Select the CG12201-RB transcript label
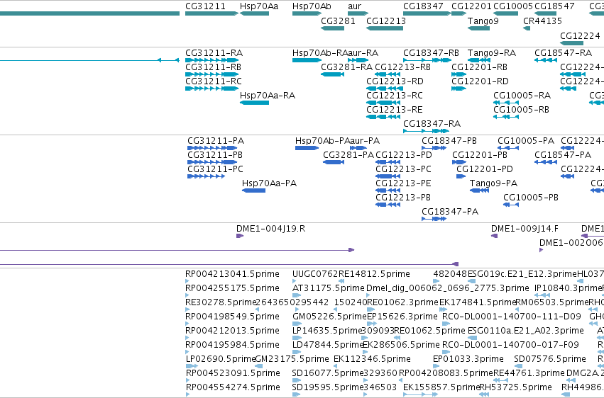Screen dimensions: 604x398 tap(480, 67)
